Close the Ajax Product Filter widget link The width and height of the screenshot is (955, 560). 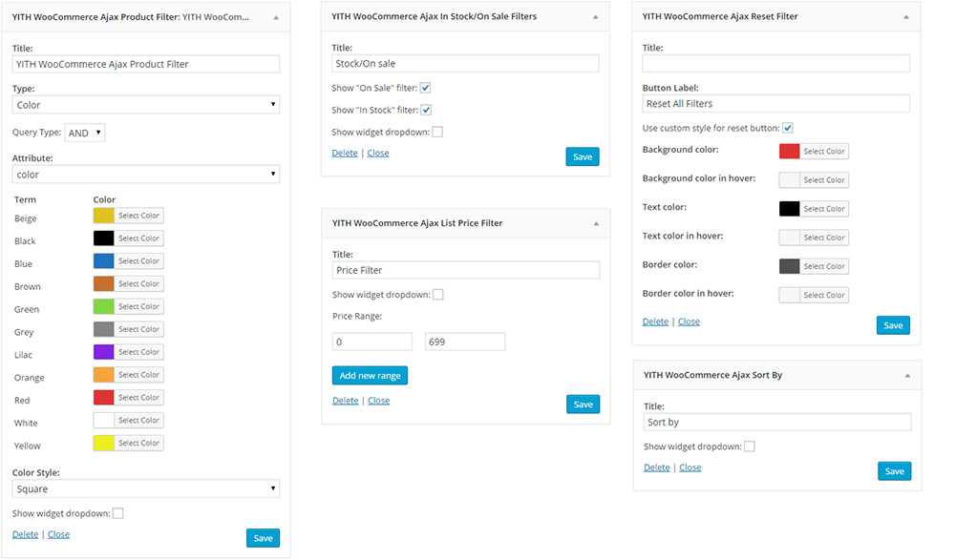58,534
